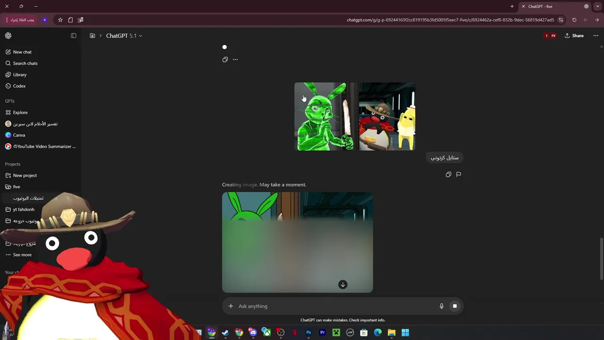Launch Minecraft from the taskbar
The width and height of the screenshot is (604, 340).
click(x=336, y=332)
